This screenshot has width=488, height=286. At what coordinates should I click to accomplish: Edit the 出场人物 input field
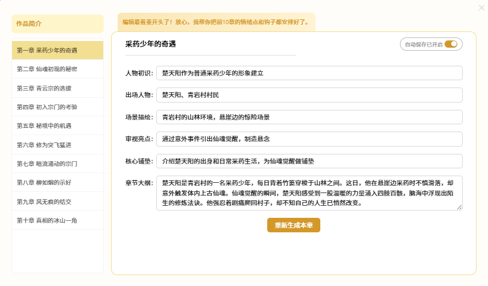(309, 95)
